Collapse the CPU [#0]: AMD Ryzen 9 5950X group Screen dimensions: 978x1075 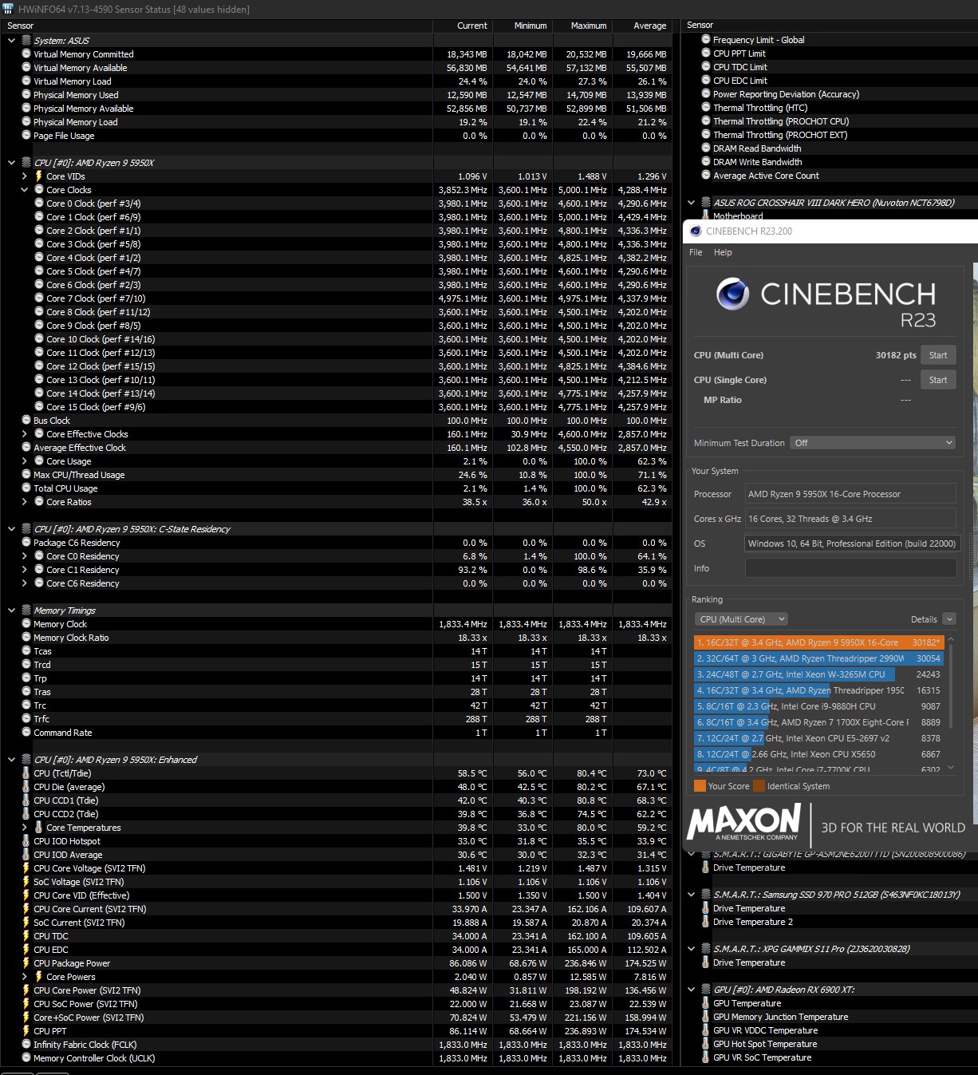coord(11,163)
